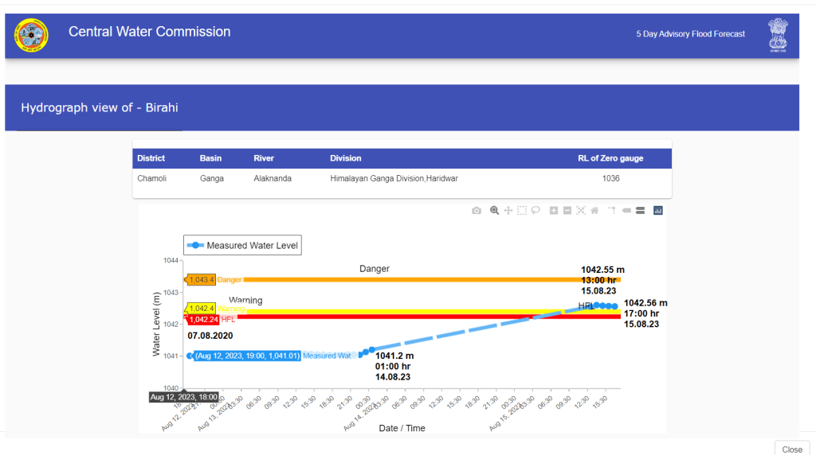The height and width of the screenshot is (455, 816).
Task: Click data point at 1041.2 m reading
Action: (371, 349)
